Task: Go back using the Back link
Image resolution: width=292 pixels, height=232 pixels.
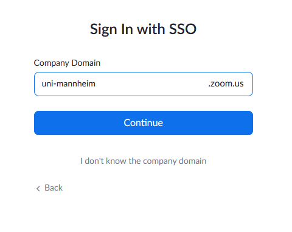Action: 49,188
